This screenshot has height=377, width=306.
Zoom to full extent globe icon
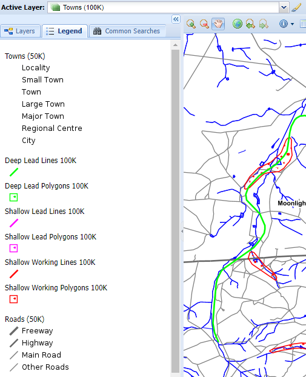coord(238,24)
